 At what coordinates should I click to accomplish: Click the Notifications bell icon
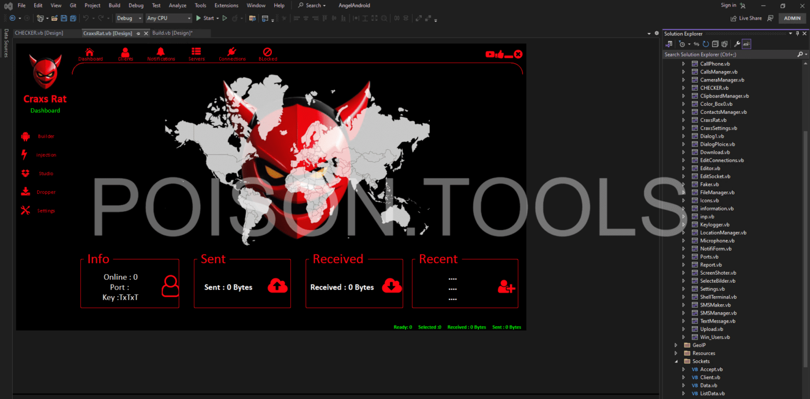(x=160, y=51)
